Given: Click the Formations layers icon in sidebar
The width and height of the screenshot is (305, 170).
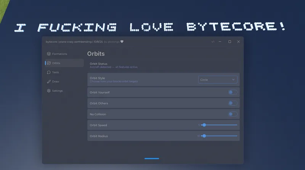Looking at the screenshot, I should 49,54.
